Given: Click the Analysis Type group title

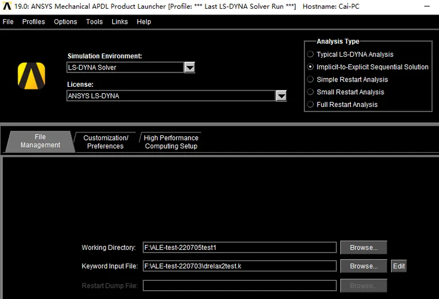Looking at the screenshot, I should (x=338, y=42).
